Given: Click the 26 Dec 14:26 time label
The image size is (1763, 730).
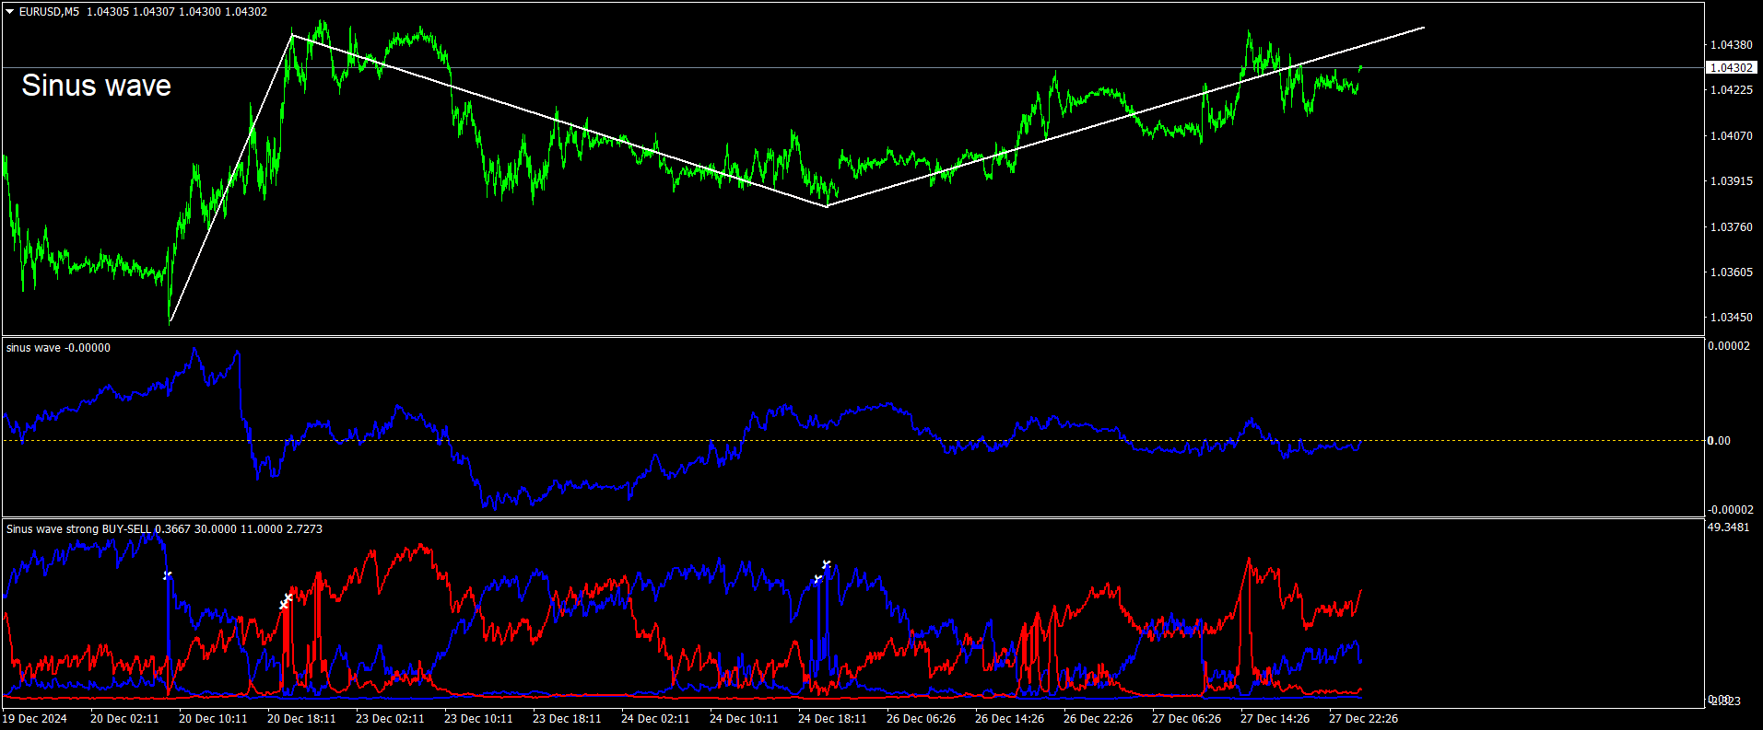Looking at the screenshot, I should coord(1009,719).
